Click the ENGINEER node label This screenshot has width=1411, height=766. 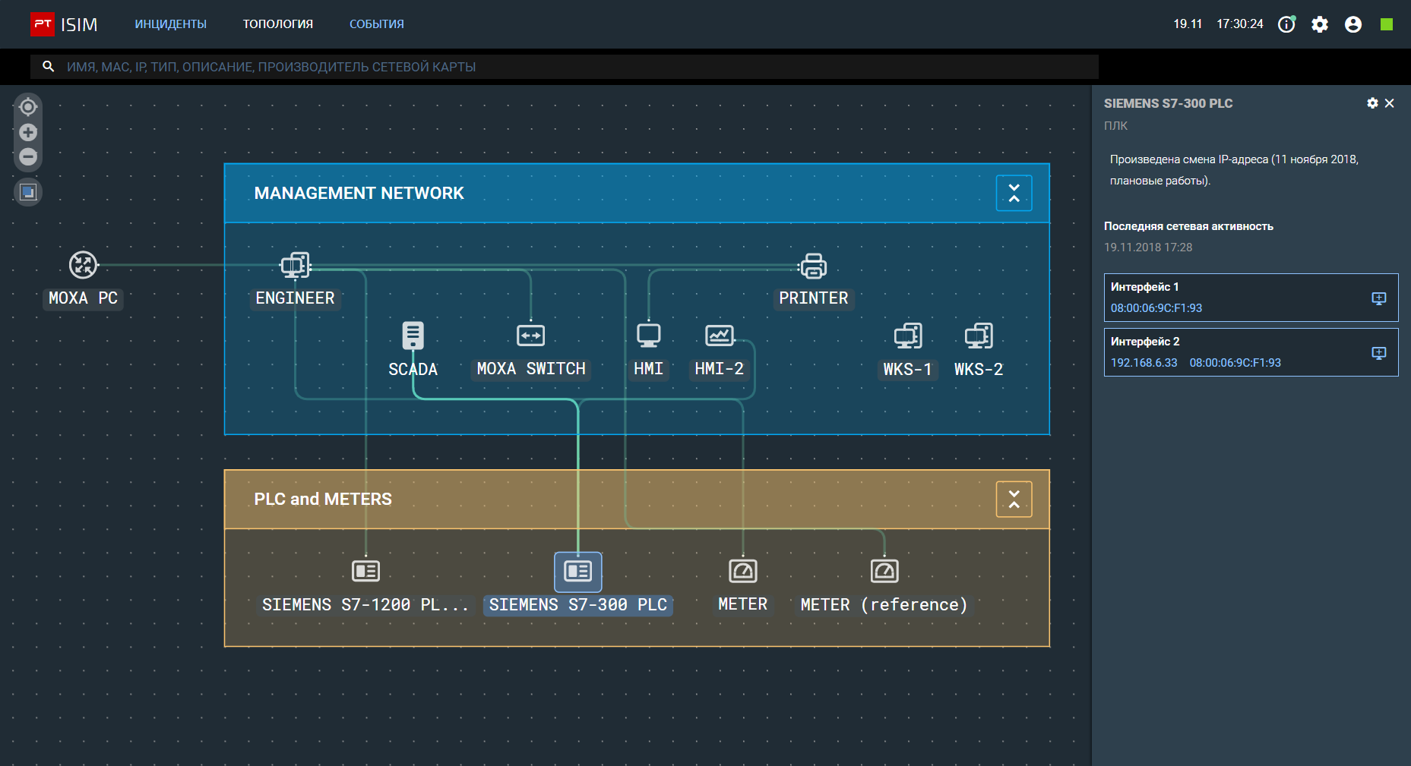[x=296, y=298]
